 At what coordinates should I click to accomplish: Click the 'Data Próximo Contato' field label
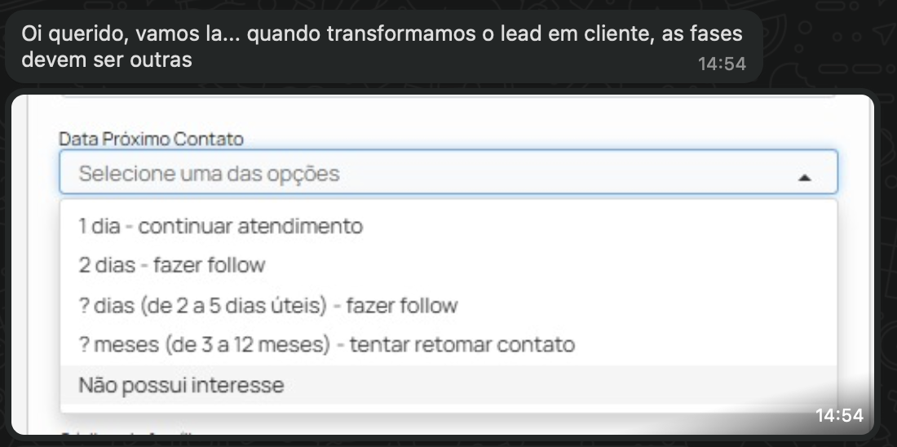click(152, 139)
